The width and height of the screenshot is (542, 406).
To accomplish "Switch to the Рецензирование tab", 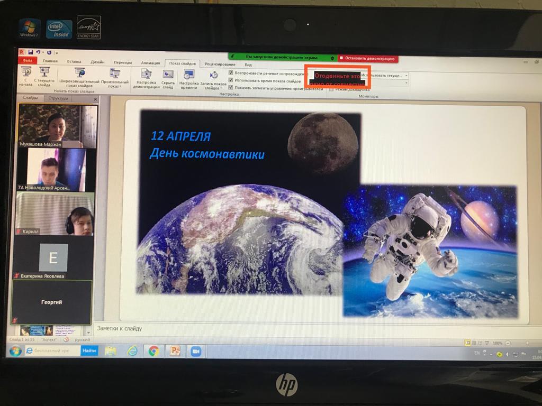I will (x=220, y=64).
